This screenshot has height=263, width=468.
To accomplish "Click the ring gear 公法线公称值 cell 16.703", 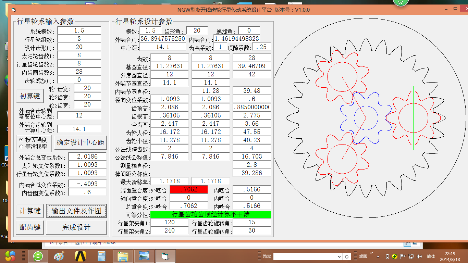I will pyautogui.click(x=252, y=156).
